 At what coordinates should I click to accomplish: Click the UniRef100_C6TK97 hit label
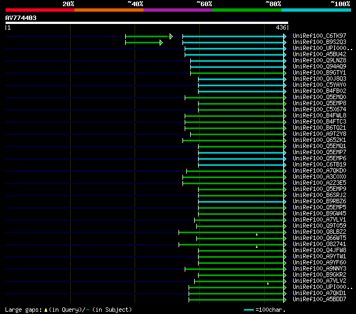click(319, 36)
